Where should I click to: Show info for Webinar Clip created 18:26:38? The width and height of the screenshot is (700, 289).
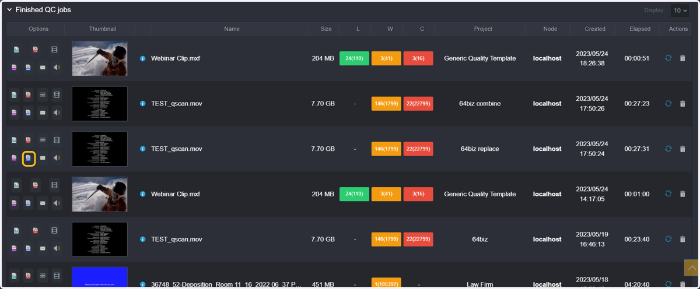tap(143, 58)
